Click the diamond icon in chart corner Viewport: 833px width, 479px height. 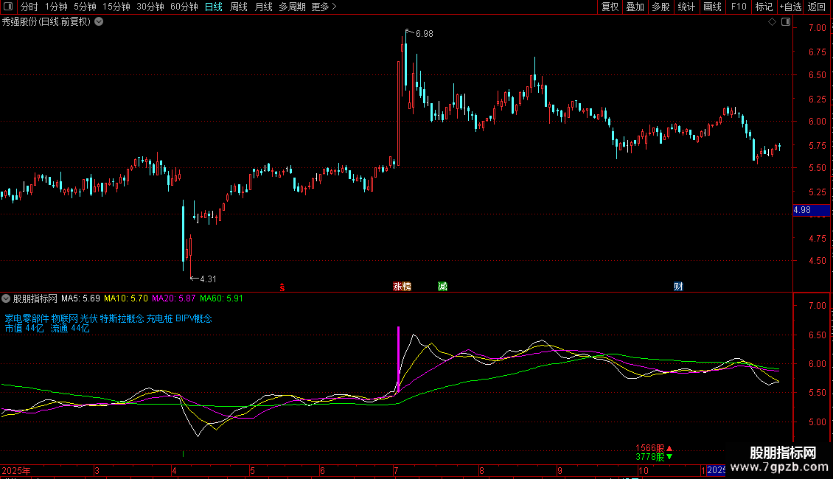(x=773, y=22)
